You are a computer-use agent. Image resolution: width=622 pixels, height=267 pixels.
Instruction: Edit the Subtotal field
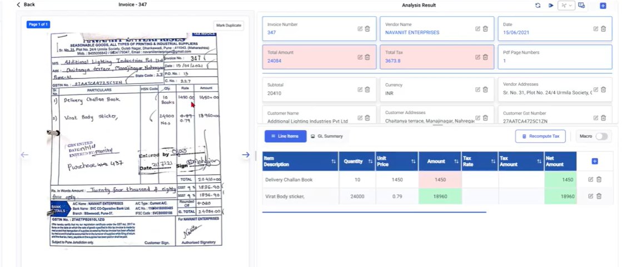360,90
